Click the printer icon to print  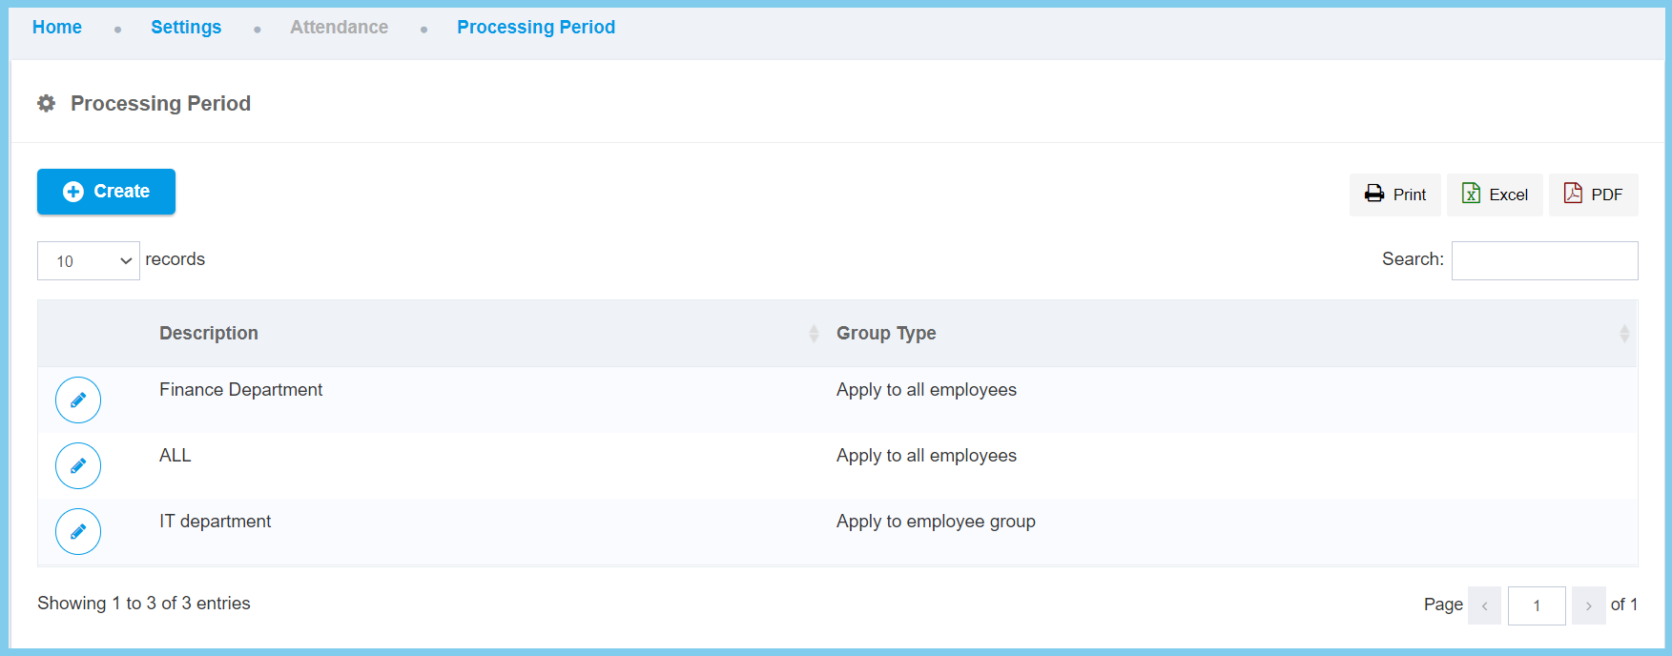(x=1373, y=194)
